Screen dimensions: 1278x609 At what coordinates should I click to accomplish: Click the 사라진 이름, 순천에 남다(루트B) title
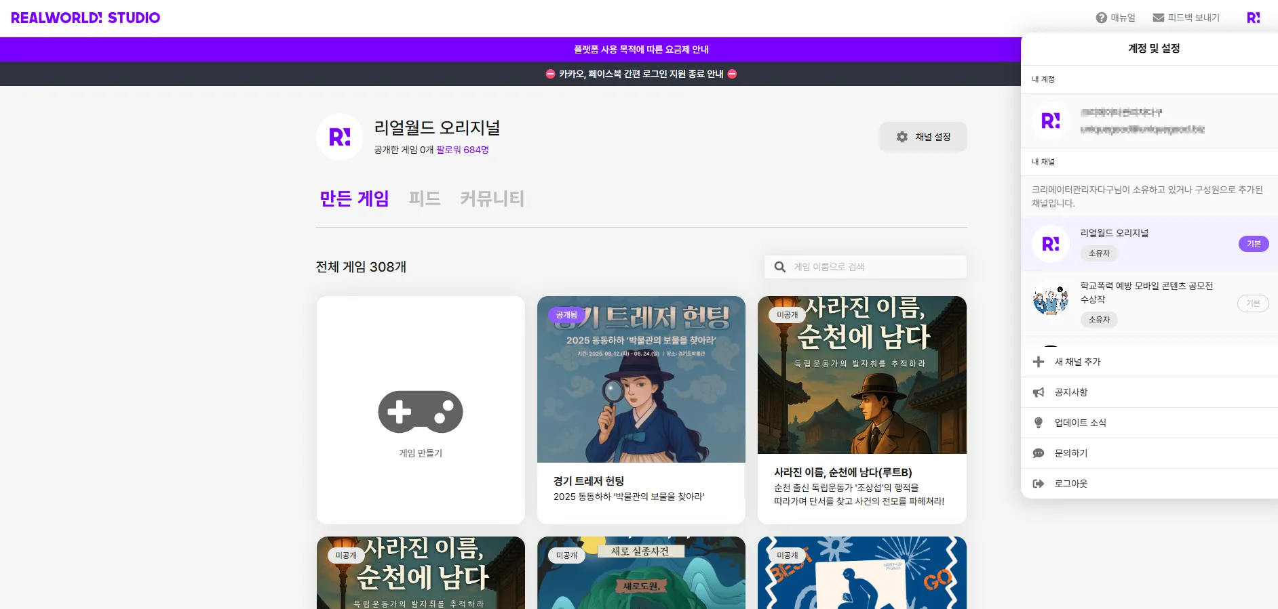(843, 472)
